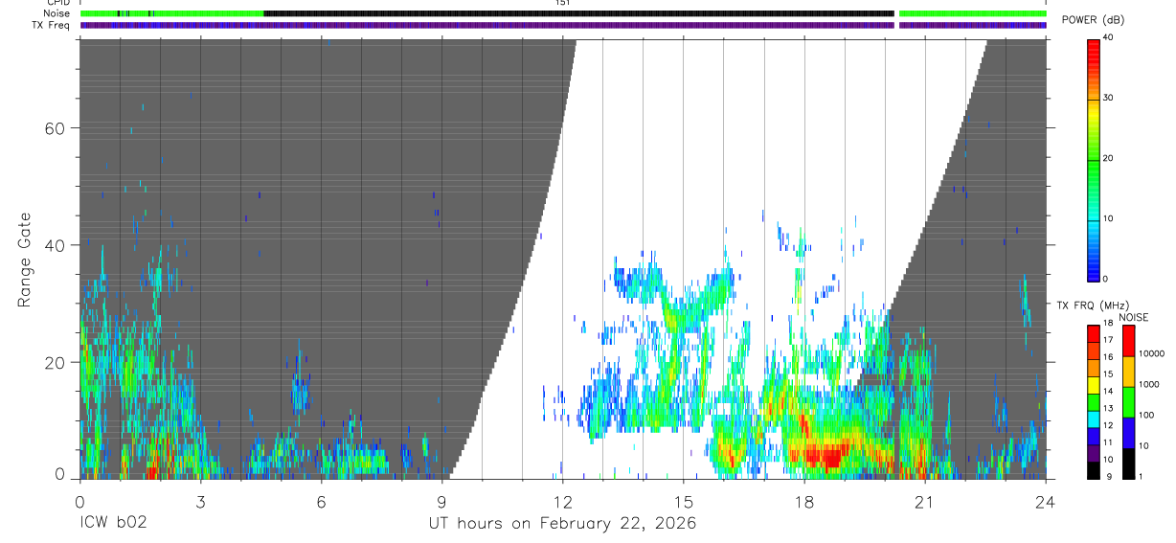Click the x-axis tick label 18
Viewport: 1176px width, 543px height.
804,501
